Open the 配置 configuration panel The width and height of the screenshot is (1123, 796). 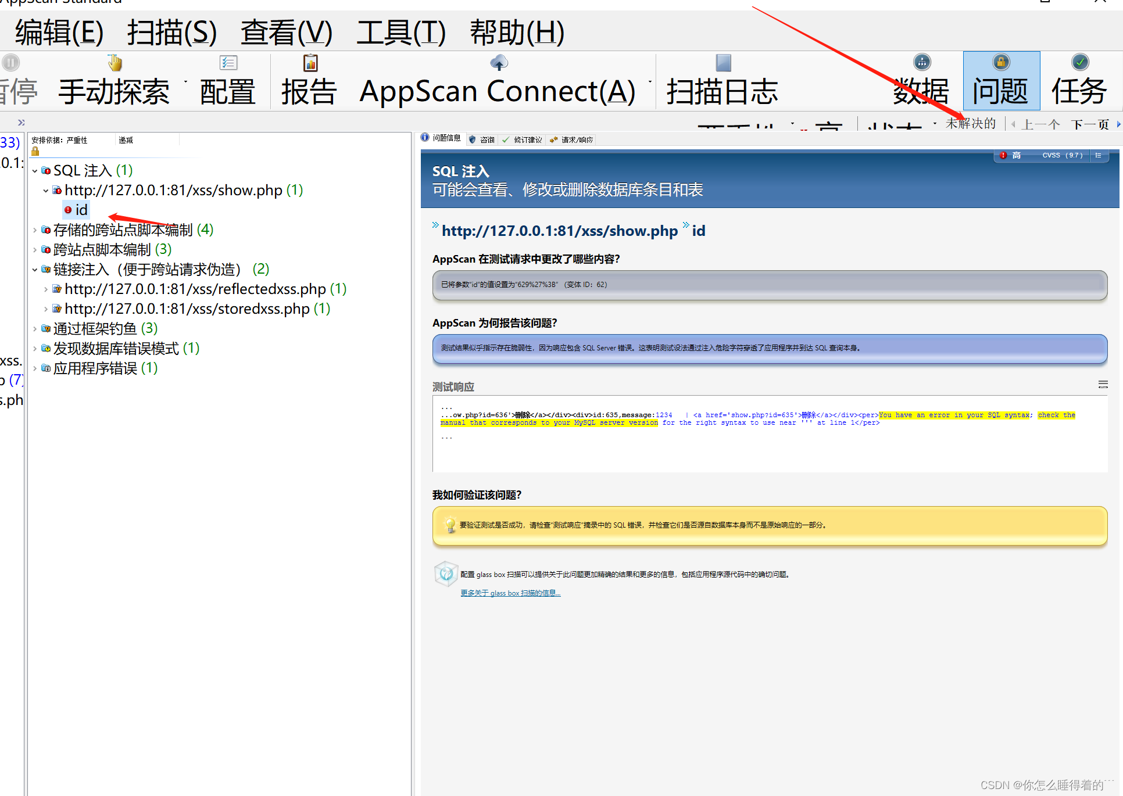(227, 81)
